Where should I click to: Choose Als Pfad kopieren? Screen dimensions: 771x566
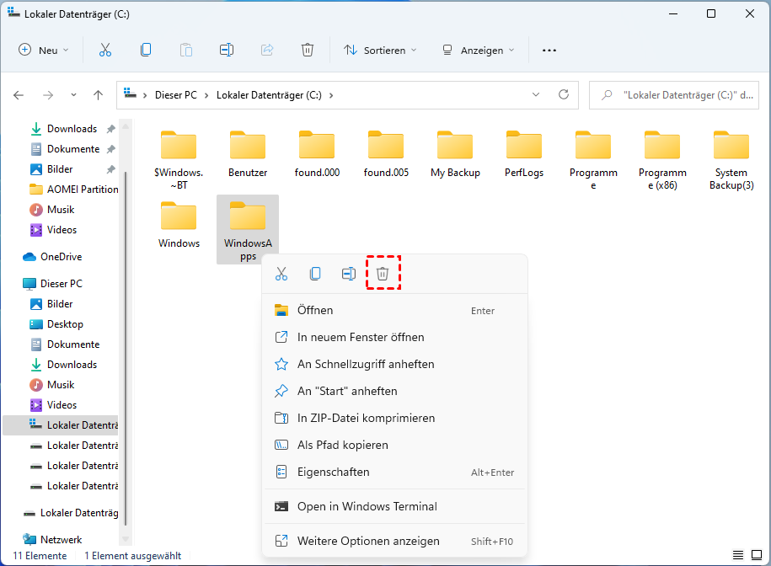pyautogui.click(x=394, y=445)
